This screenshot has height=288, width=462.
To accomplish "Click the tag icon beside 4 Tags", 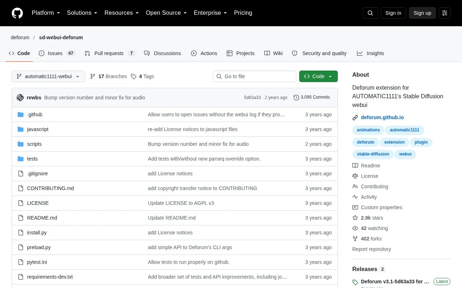I will coord(134,76).
